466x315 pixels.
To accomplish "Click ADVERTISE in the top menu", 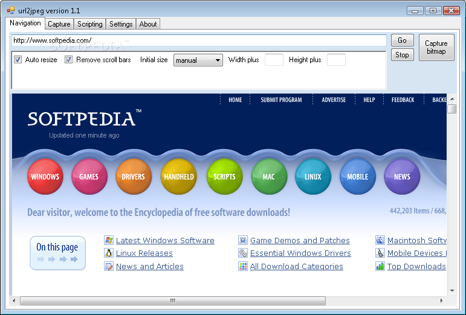I will pyautogui.click(x=334, y=100).
